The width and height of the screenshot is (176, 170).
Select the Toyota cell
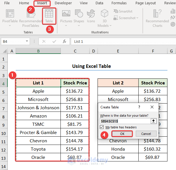click(38, 149)
